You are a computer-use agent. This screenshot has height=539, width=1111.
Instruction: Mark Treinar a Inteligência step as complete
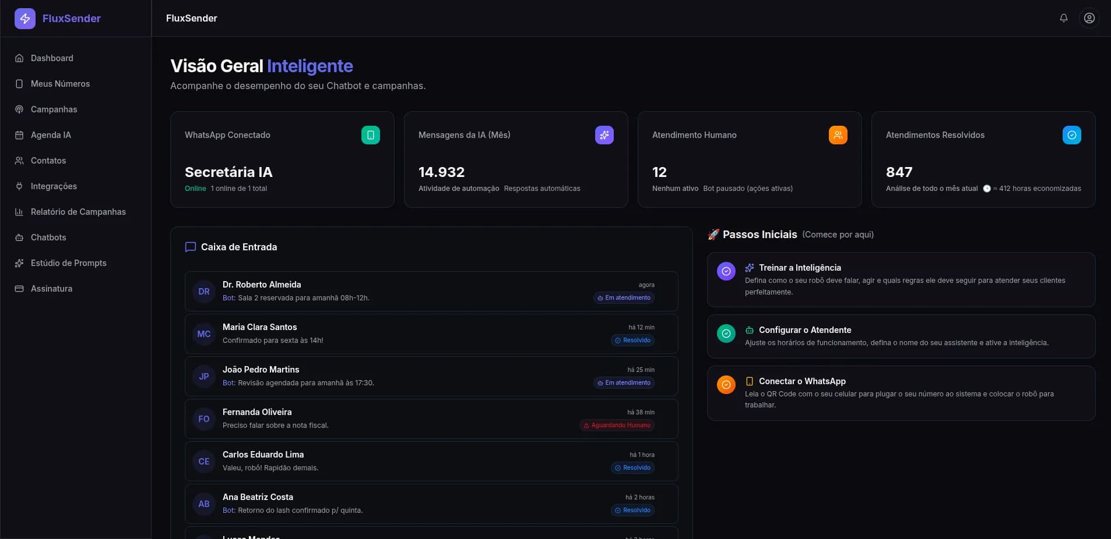tap(726, 271)
